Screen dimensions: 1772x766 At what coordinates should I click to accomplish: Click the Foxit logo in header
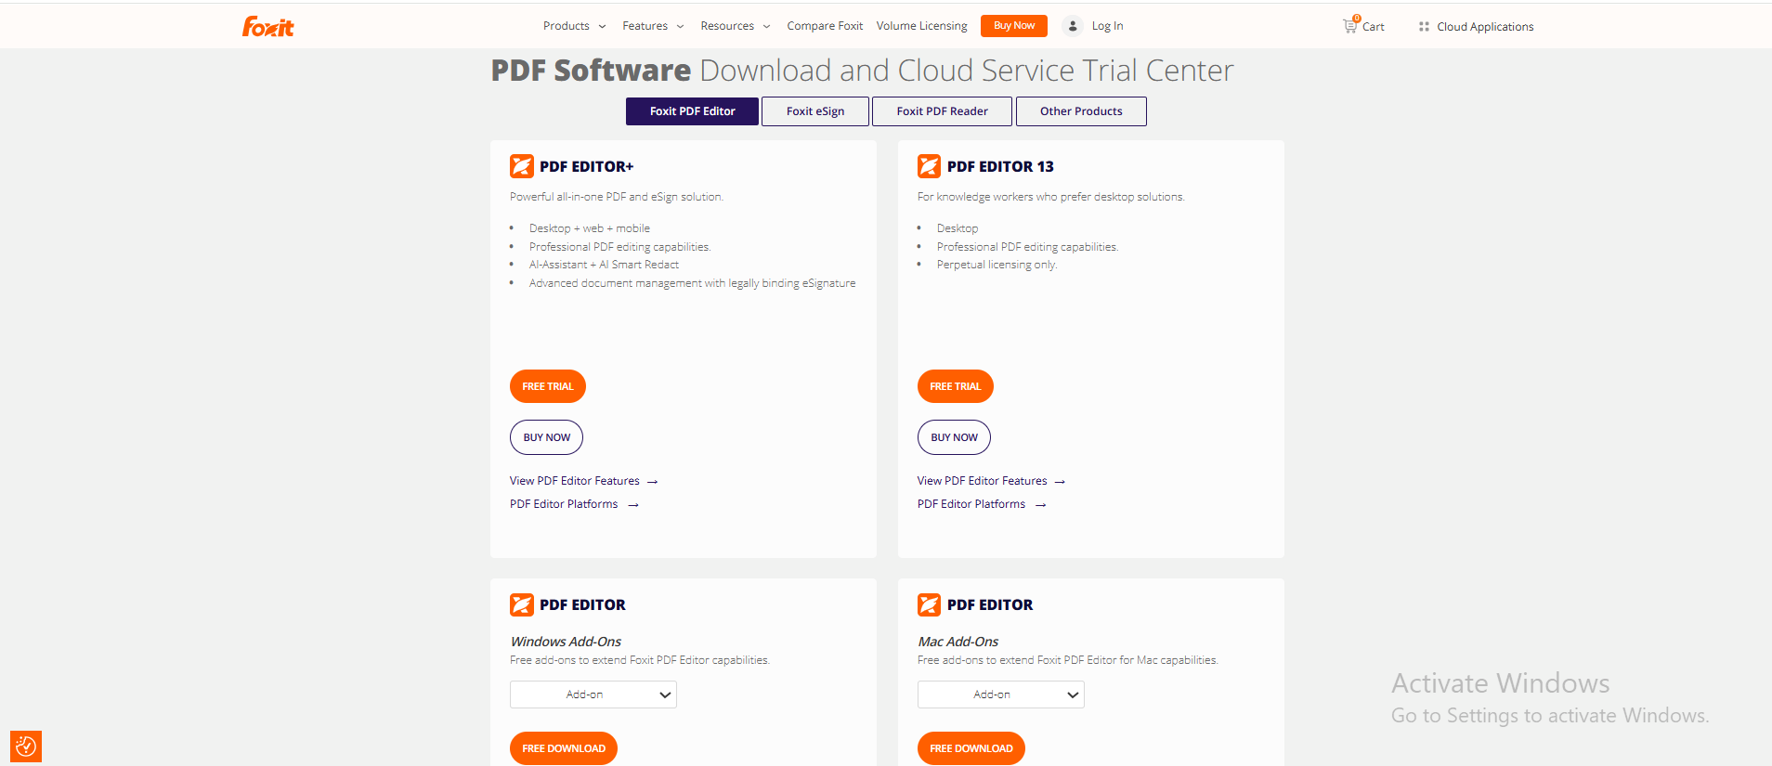[x=267, y=27]
